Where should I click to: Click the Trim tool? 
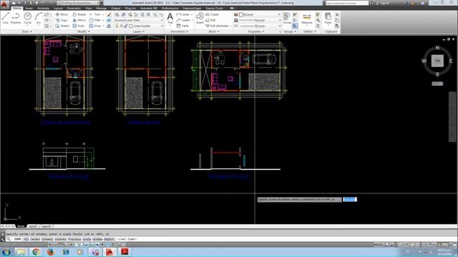(95, 14)
